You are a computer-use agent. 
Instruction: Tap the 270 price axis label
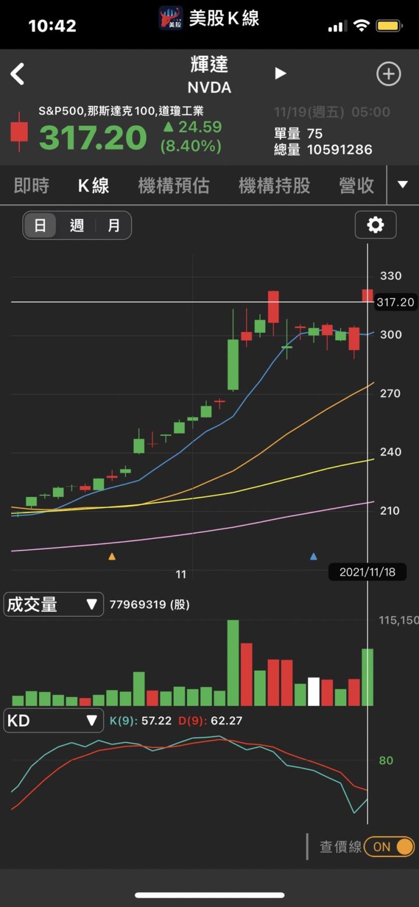pyautogui.click(x=390, y=393)
